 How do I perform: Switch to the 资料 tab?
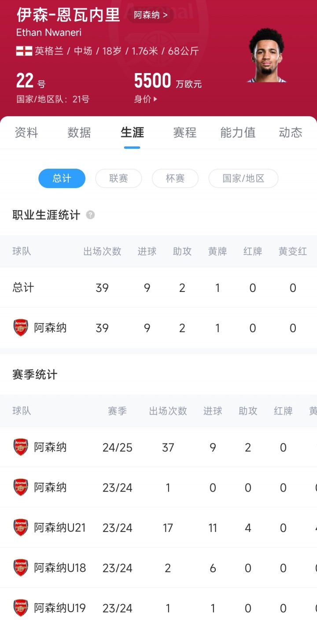pos(26,133)
